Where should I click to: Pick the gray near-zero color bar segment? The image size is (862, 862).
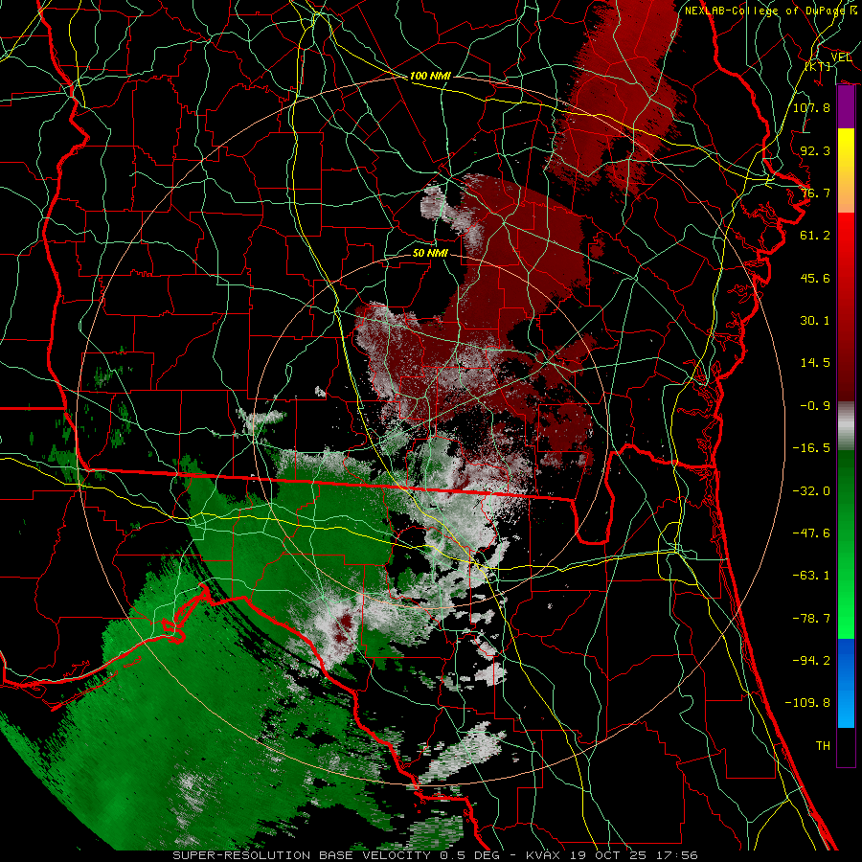coord(846,426)
